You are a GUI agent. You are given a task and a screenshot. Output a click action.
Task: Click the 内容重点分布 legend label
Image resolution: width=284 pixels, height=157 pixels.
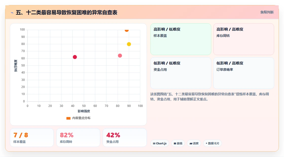pyautogui.click(x=81, y=118)
